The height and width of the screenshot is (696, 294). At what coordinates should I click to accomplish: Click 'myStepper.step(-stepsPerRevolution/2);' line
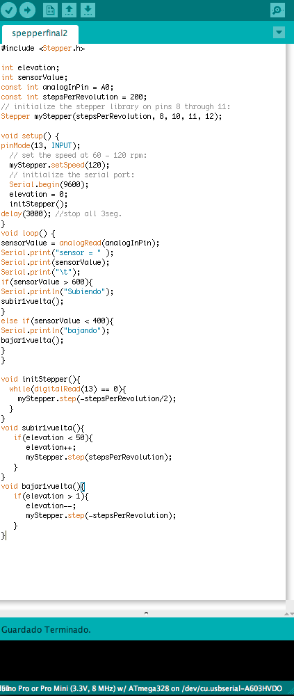(x=97, y=399)
